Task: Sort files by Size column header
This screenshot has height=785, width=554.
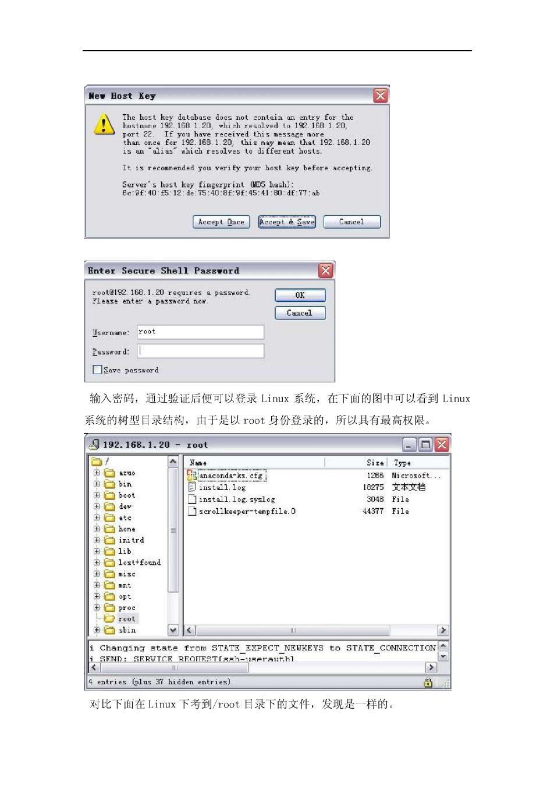Action: tap(356, 463)
